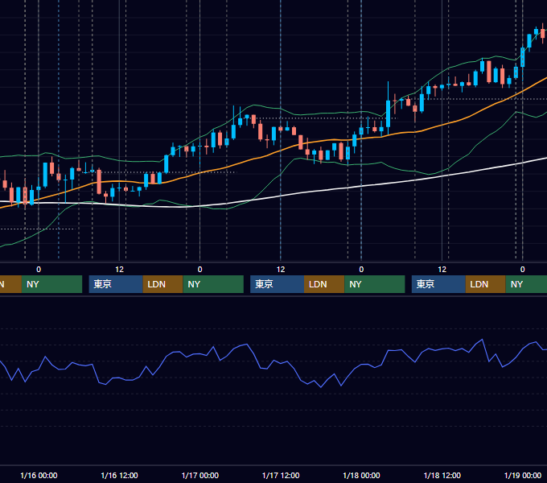Image resolution: width=547 pixels, height=483 pixels.
Task: Click the NY session block above 1/19 00:00
Action: coord(526,284)
